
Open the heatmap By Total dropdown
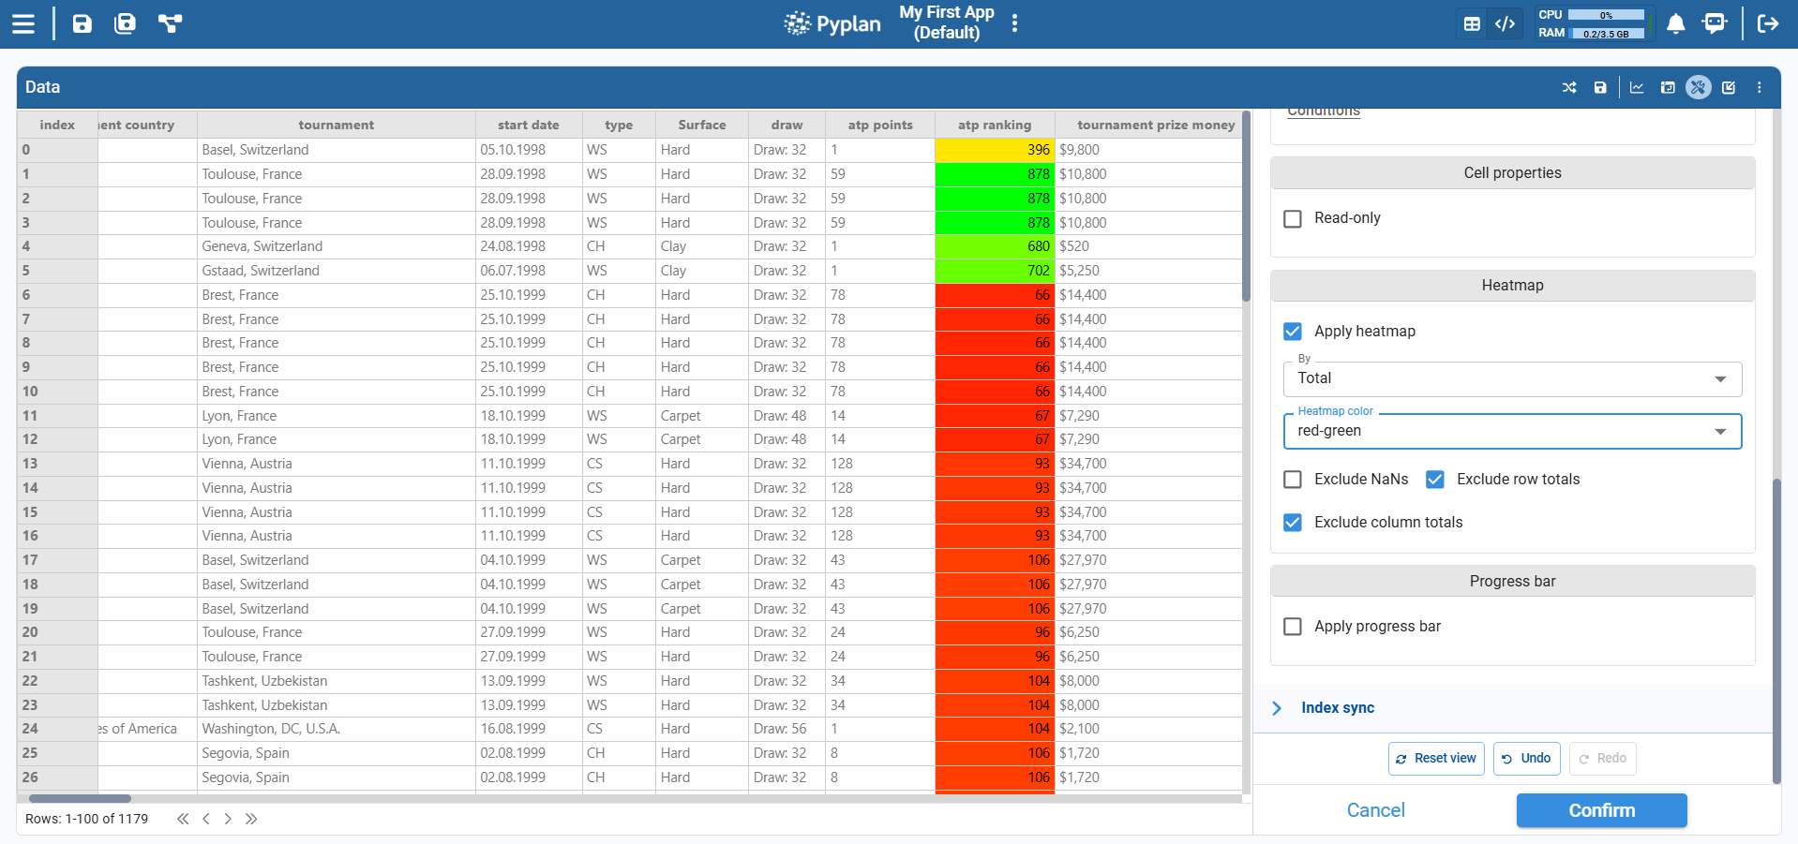(1511, 378)
